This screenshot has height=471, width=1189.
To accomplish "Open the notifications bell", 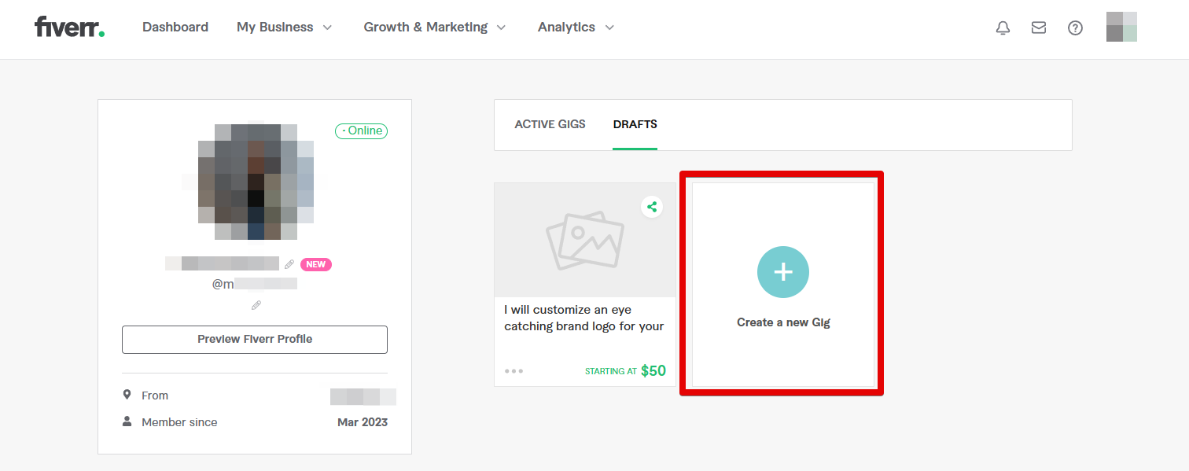I will coord(1003,28).
